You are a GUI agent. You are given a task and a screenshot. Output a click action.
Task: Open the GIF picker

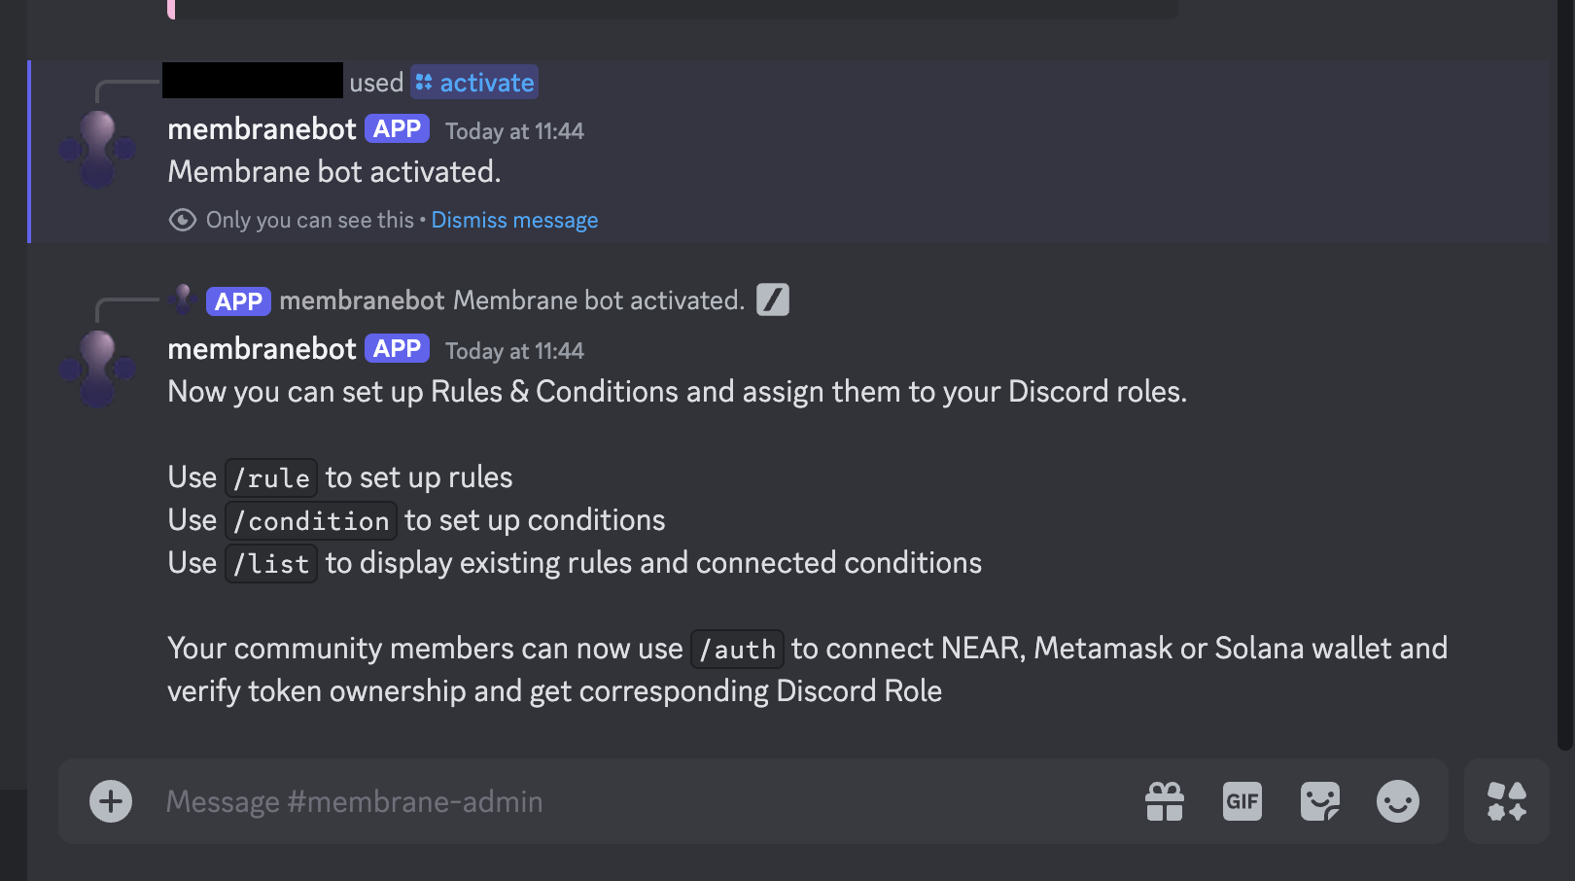coord(1242,801)
